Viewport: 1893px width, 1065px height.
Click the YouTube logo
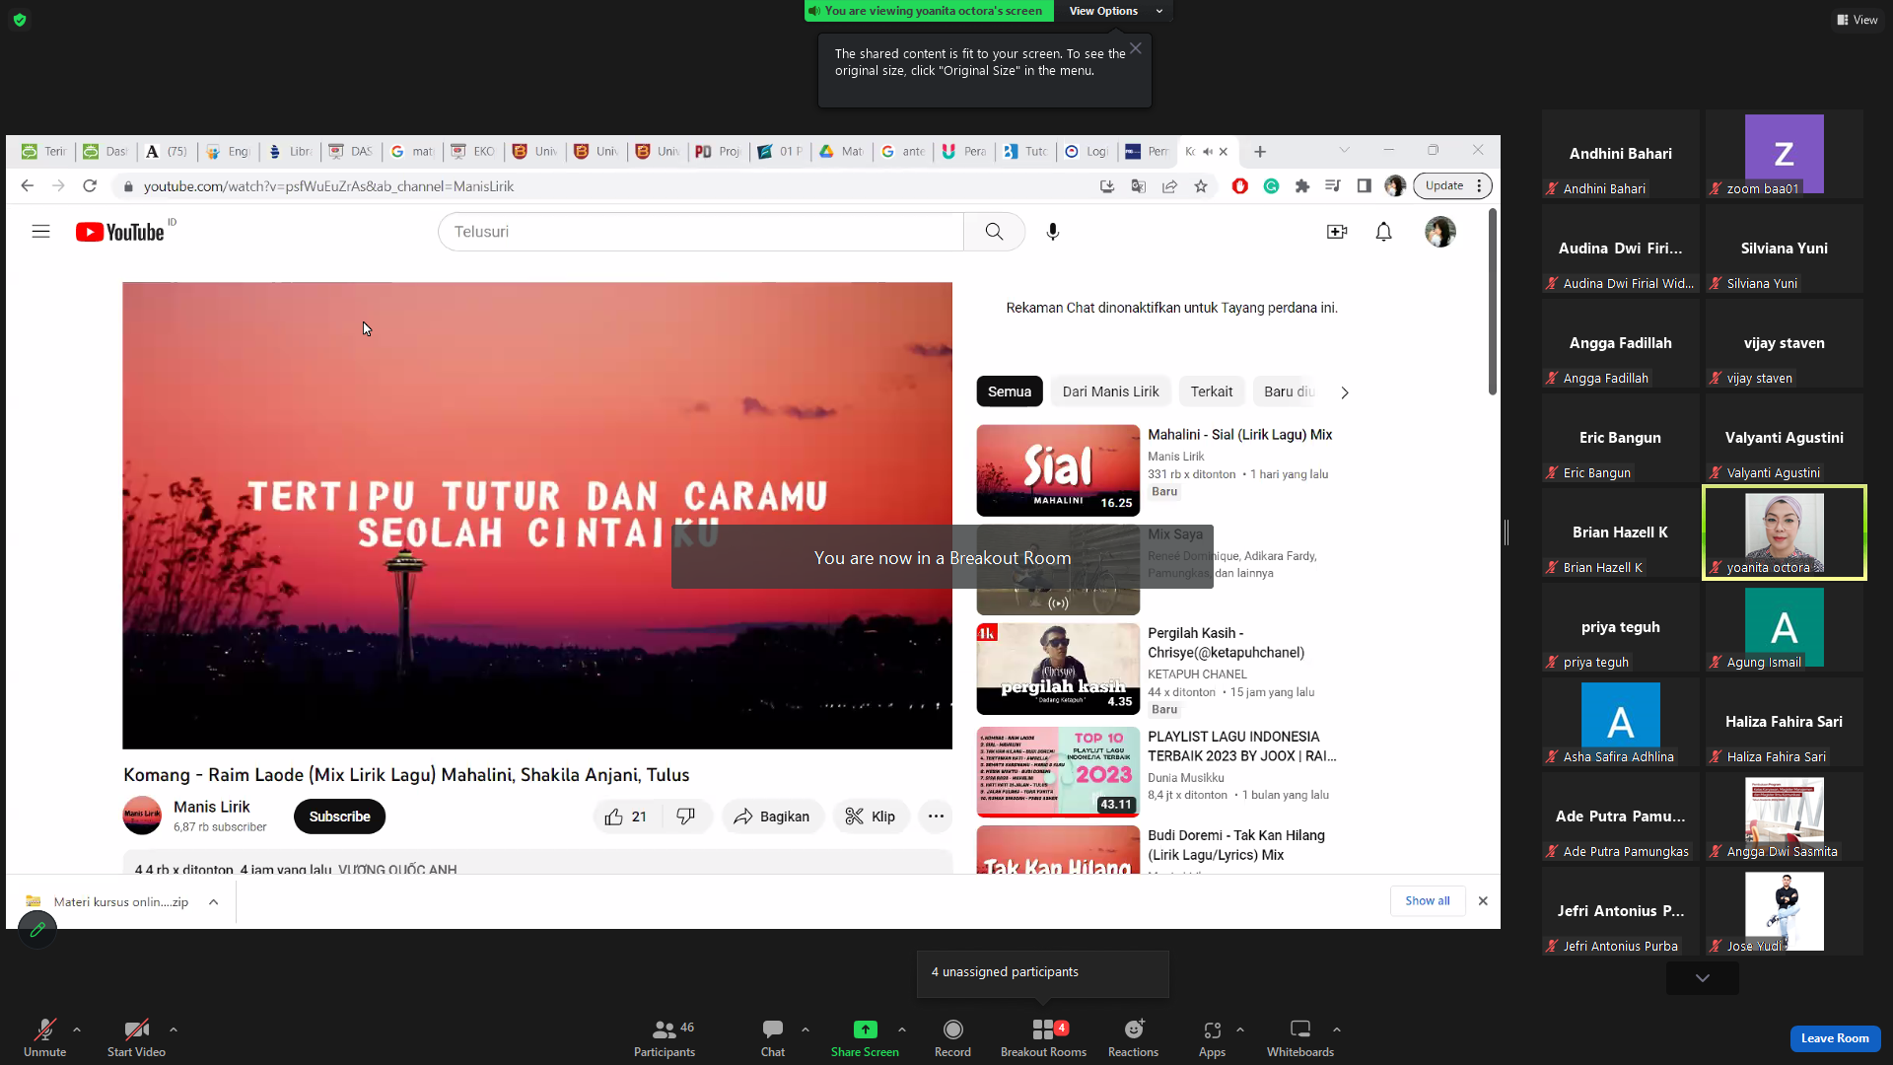click(x=120, y=232)
